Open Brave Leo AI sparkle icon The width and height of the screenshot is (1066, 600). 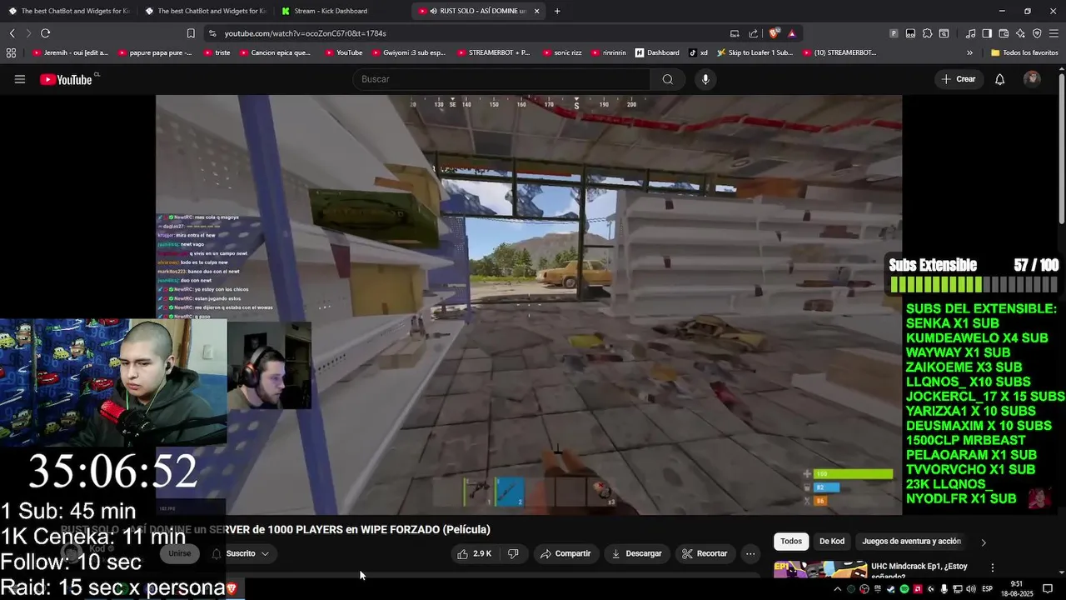[1020, 33]
